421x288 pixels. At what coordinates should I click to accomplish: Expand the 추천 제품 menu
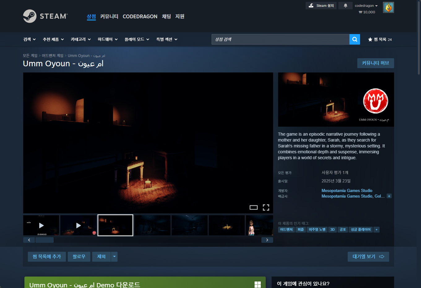54,39
